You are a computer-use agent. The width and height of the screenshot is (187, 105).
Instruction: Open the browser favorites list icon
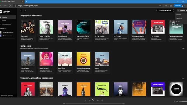[166, 6]
